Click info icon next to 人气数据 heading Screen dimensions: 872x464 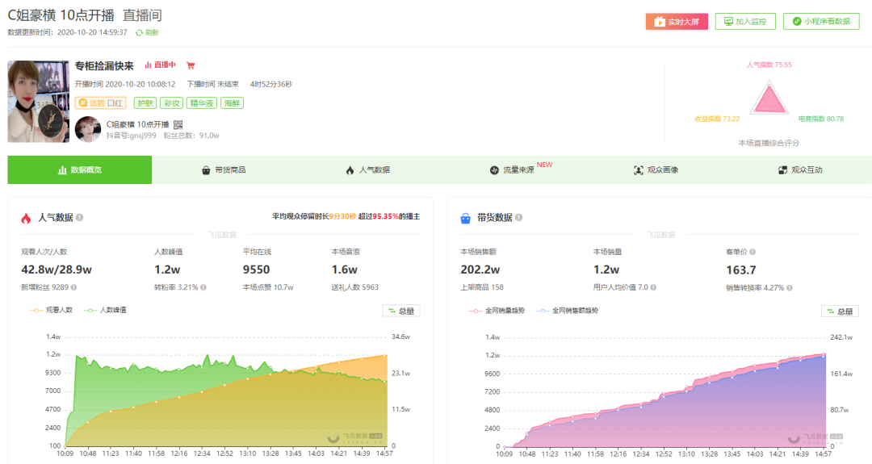coord(79,217)
